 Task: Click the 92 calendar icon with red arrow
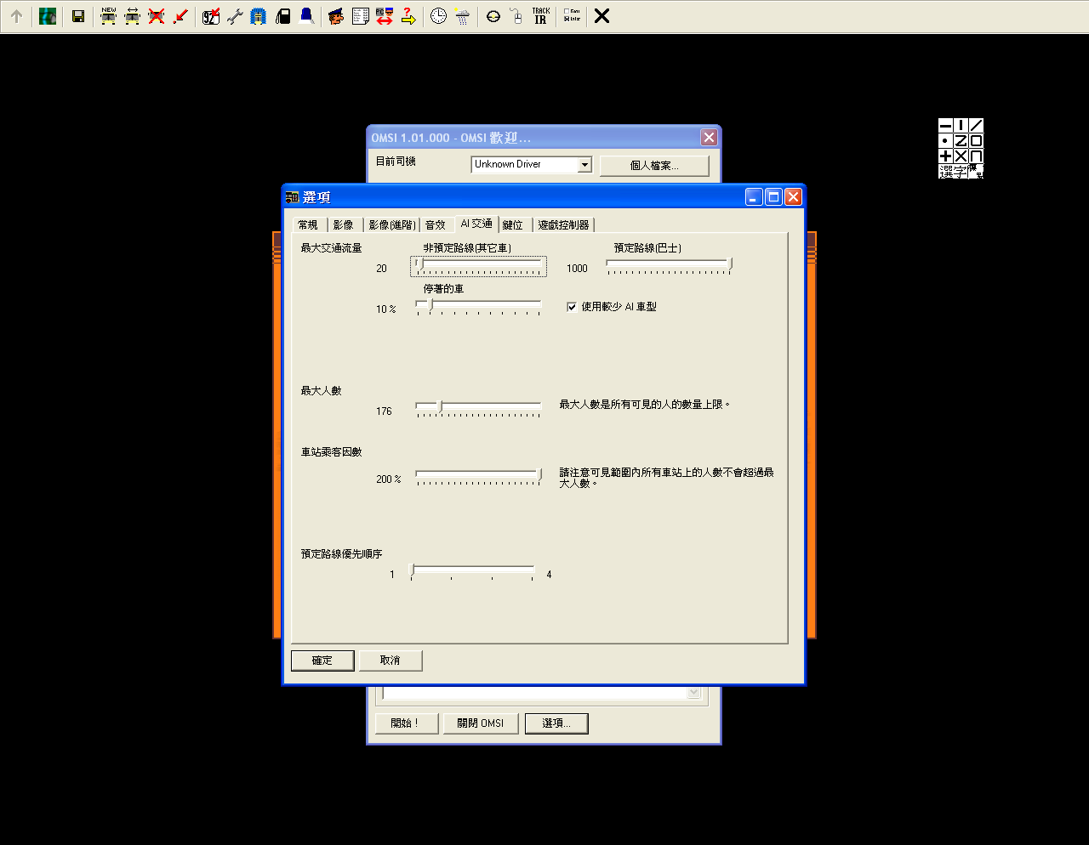coord(211,16)
